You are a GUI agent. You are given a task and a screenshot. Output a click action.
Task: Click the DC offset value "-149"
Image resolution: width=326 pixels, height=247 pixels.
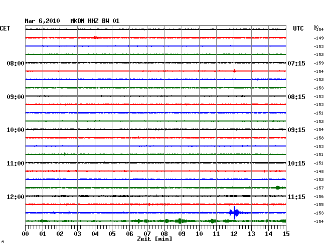coord(318,38)
